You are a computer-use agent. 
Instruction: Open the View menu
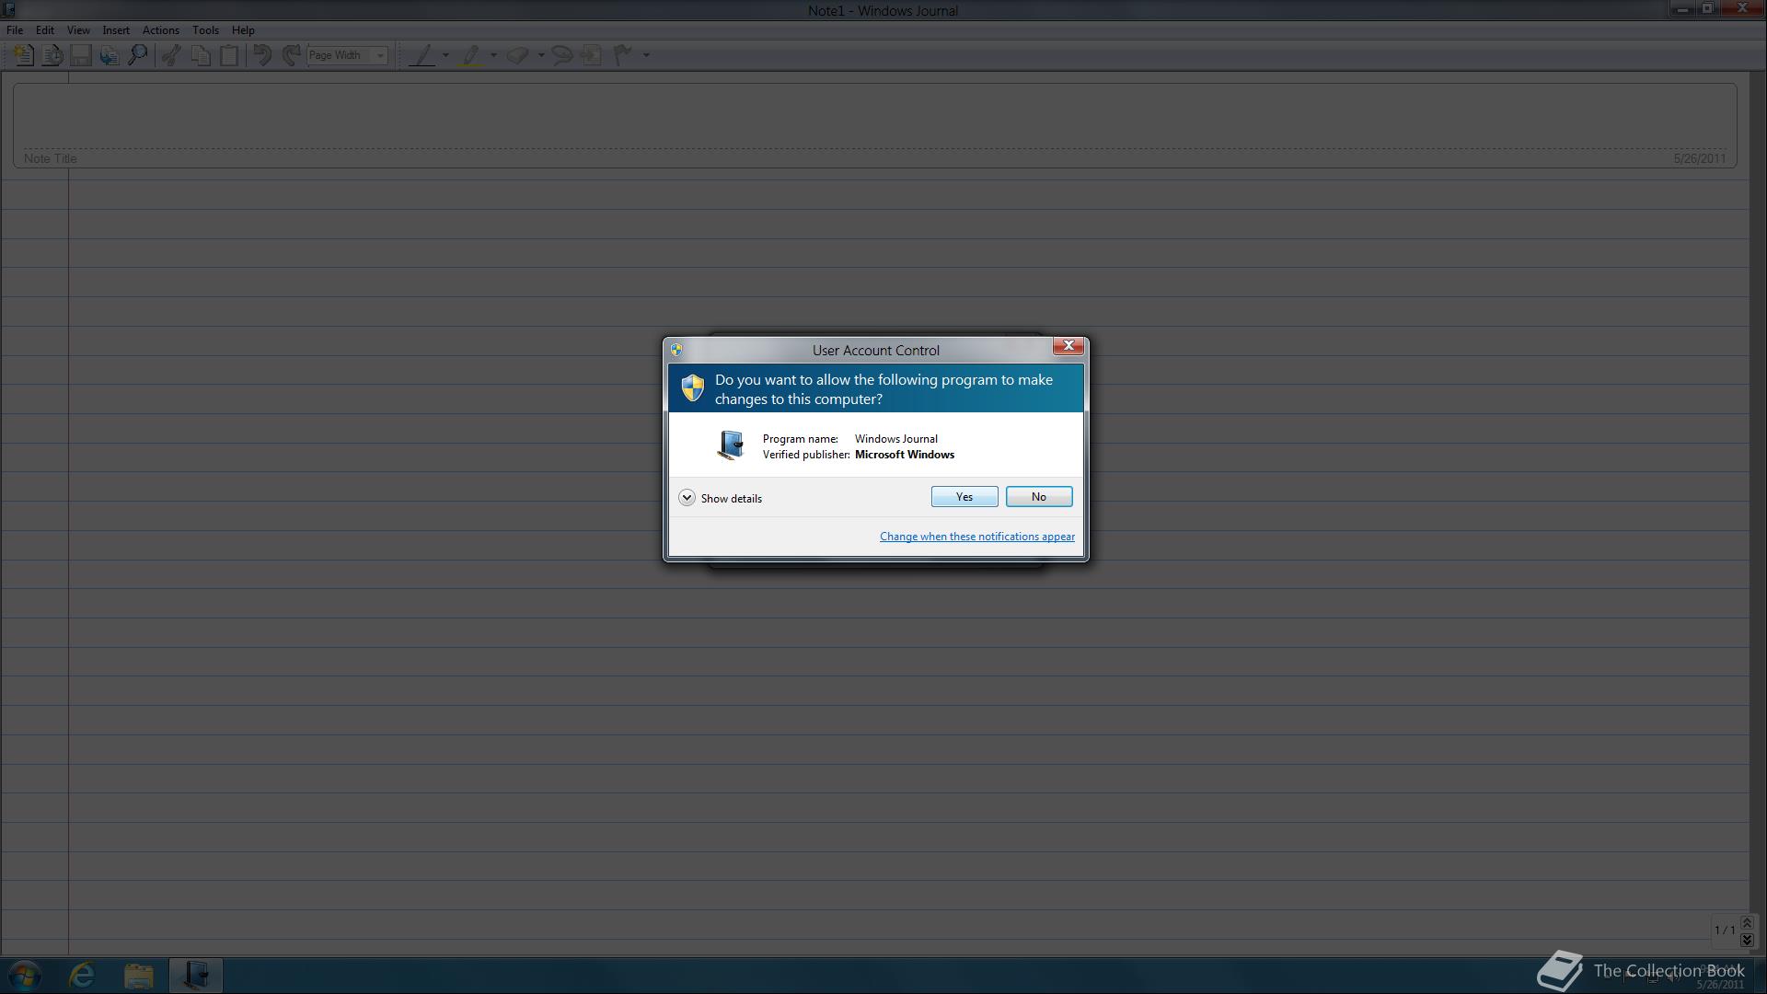point(78,30)
